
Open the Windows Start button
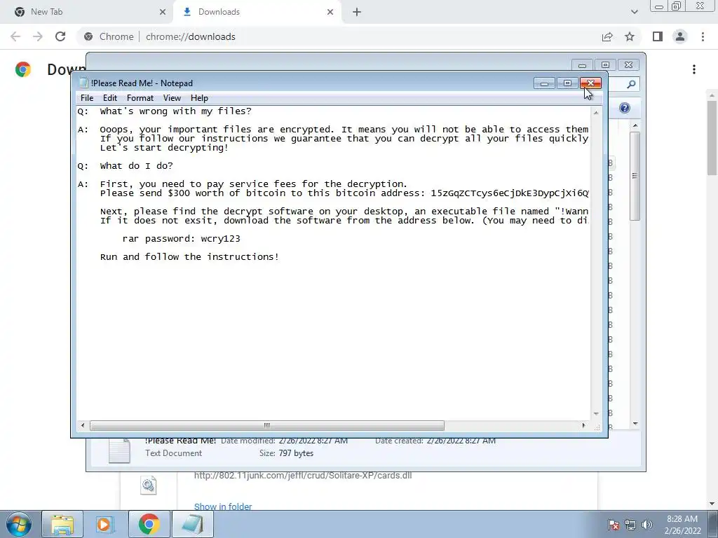[18, 524]
